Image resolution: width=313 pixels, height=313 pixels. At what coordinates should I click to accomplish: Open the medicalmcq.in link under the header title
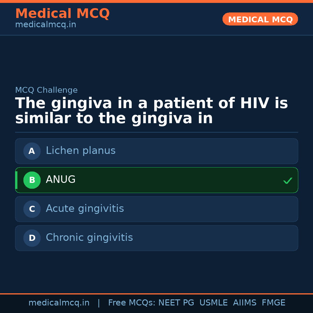point(46,25)
